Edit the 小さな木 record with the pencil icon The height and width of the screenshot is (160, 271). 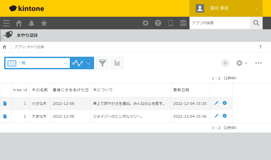click(216, 103)
